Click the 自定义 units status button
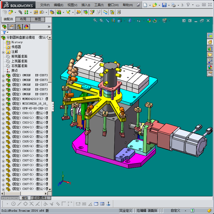214x214 pixels. (x=175, y=211)
